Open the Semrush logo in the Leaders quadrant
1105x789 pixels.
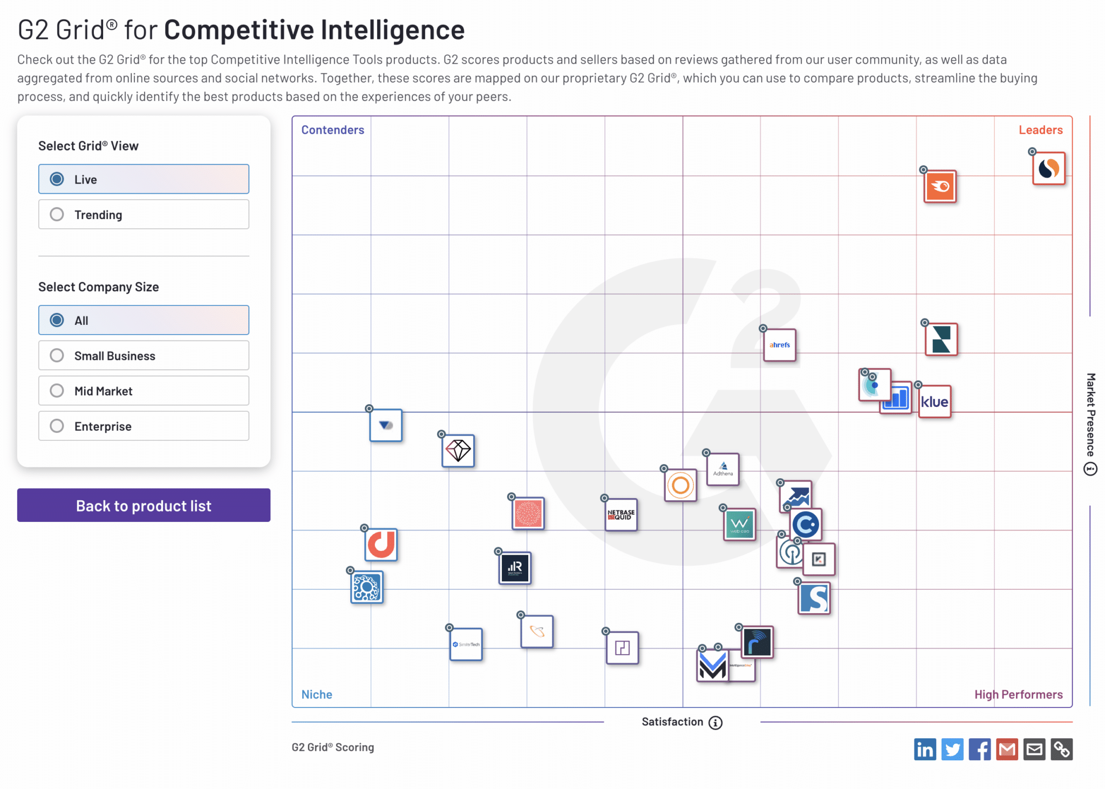[x=940, y=187]
